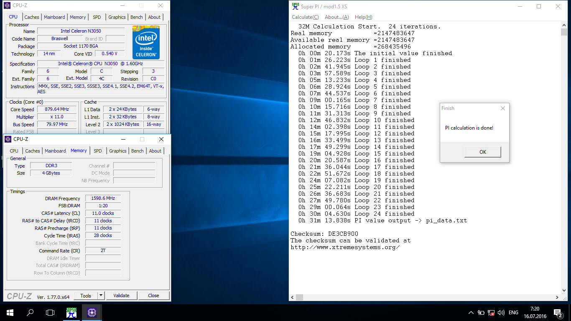
Task: Click the xtremesystems.org URL text
Action: click(345, 247)
